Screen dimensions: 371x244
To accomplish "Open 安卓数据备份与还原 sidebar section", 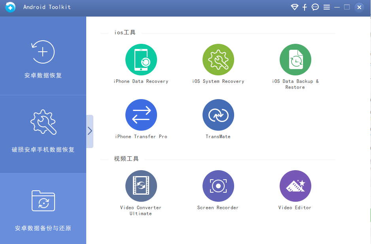I will [43, 208].
